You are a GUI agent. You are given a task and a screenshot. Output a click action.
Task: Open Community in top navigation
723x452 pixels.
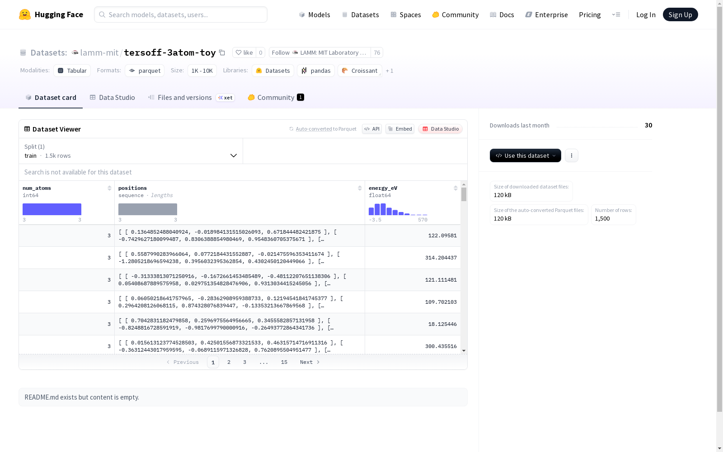tap(455, 14)
